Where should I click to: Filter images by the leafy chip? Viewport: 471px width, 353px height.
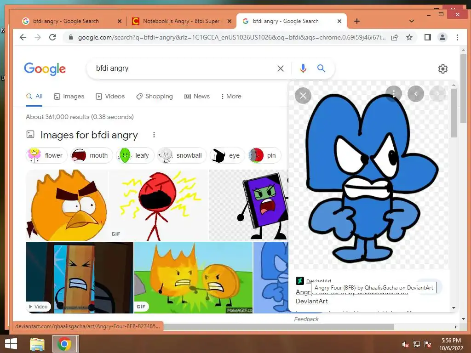[x=135, y=155]
